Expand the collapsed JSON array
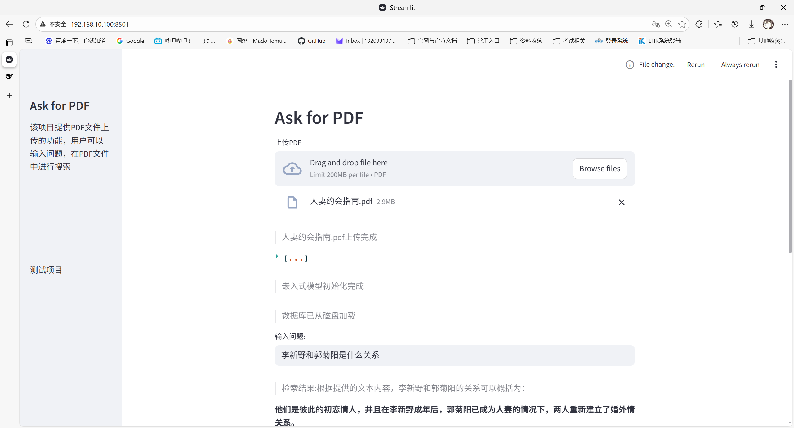794x428 pixels. pos(277,256)
